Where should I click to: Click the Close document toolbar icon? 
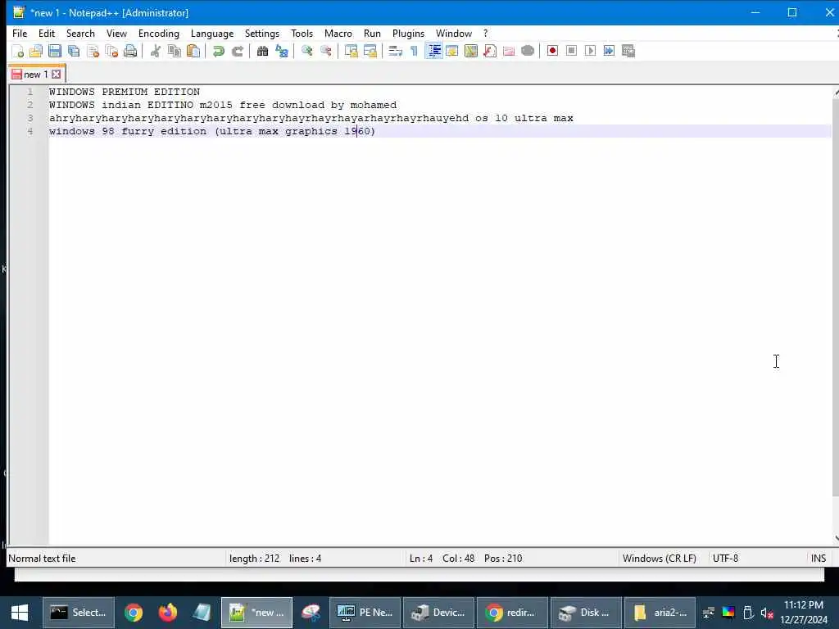pyautogui.click(x=93, y=51)
